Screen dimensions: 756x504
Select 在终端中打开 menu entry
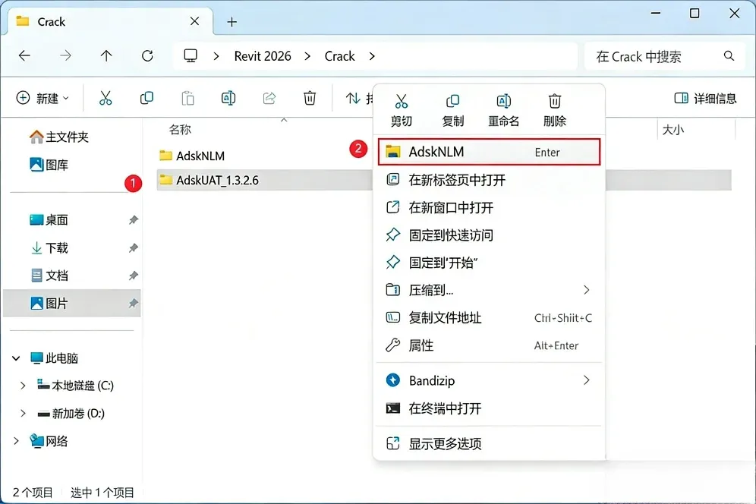pyautogui.click(x=490, y=408)
